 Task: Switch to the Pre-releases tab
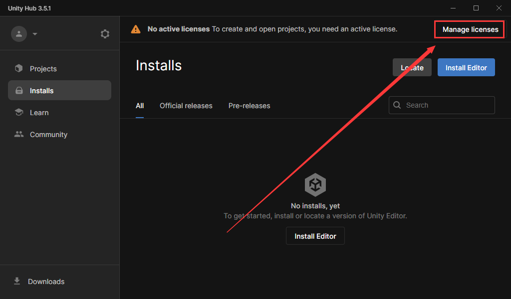[249, 106]
